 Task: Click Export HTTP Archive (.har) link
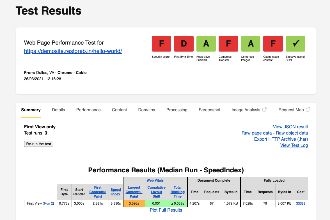pyautogui.click(x=281, y=139)
